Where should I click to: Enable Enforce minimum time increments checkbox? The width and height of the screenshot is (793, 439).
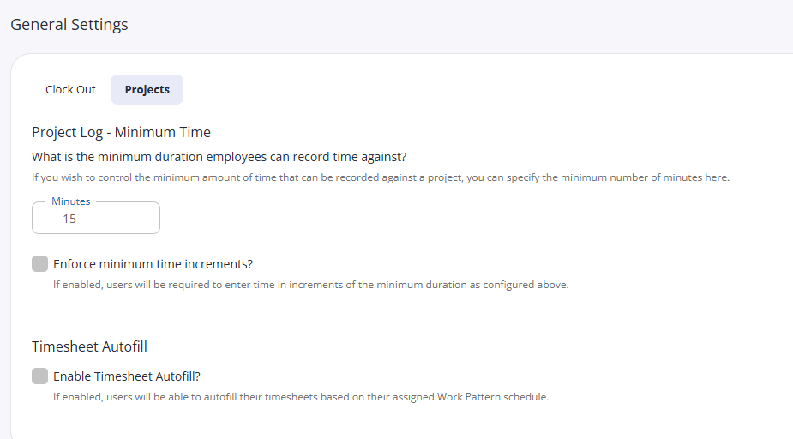click(40, 263)
